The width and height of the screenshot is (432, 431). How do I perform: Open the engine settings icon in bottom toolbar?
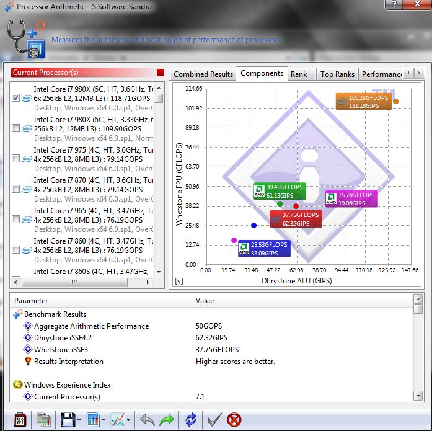point(20,420)
